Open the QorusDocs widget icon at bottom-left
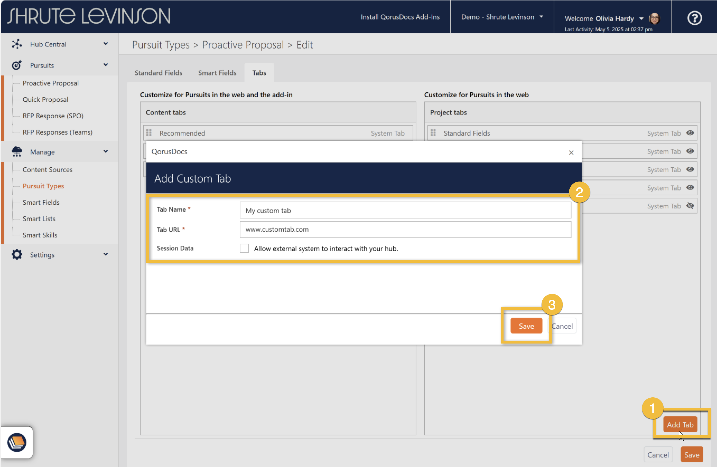The image size is (717, 467). (x=17, y=442)
